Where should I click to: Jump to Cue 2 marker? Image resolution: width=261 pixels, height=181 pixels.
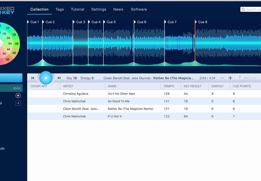click(x=49, y=22)
